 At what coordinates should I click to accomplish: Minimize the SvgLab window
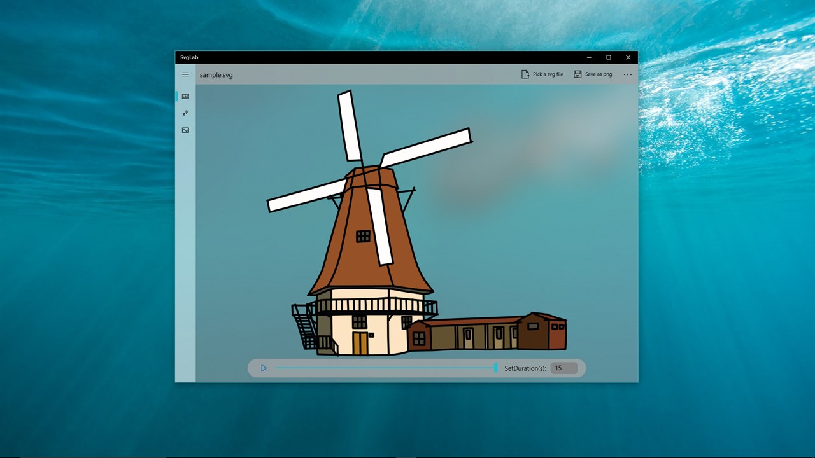pyautogui.click(x=589, y=57)
